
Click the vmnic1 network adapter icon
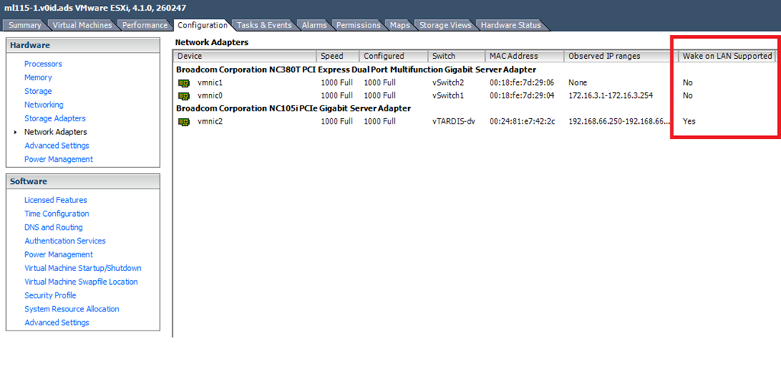coord(183,82)
